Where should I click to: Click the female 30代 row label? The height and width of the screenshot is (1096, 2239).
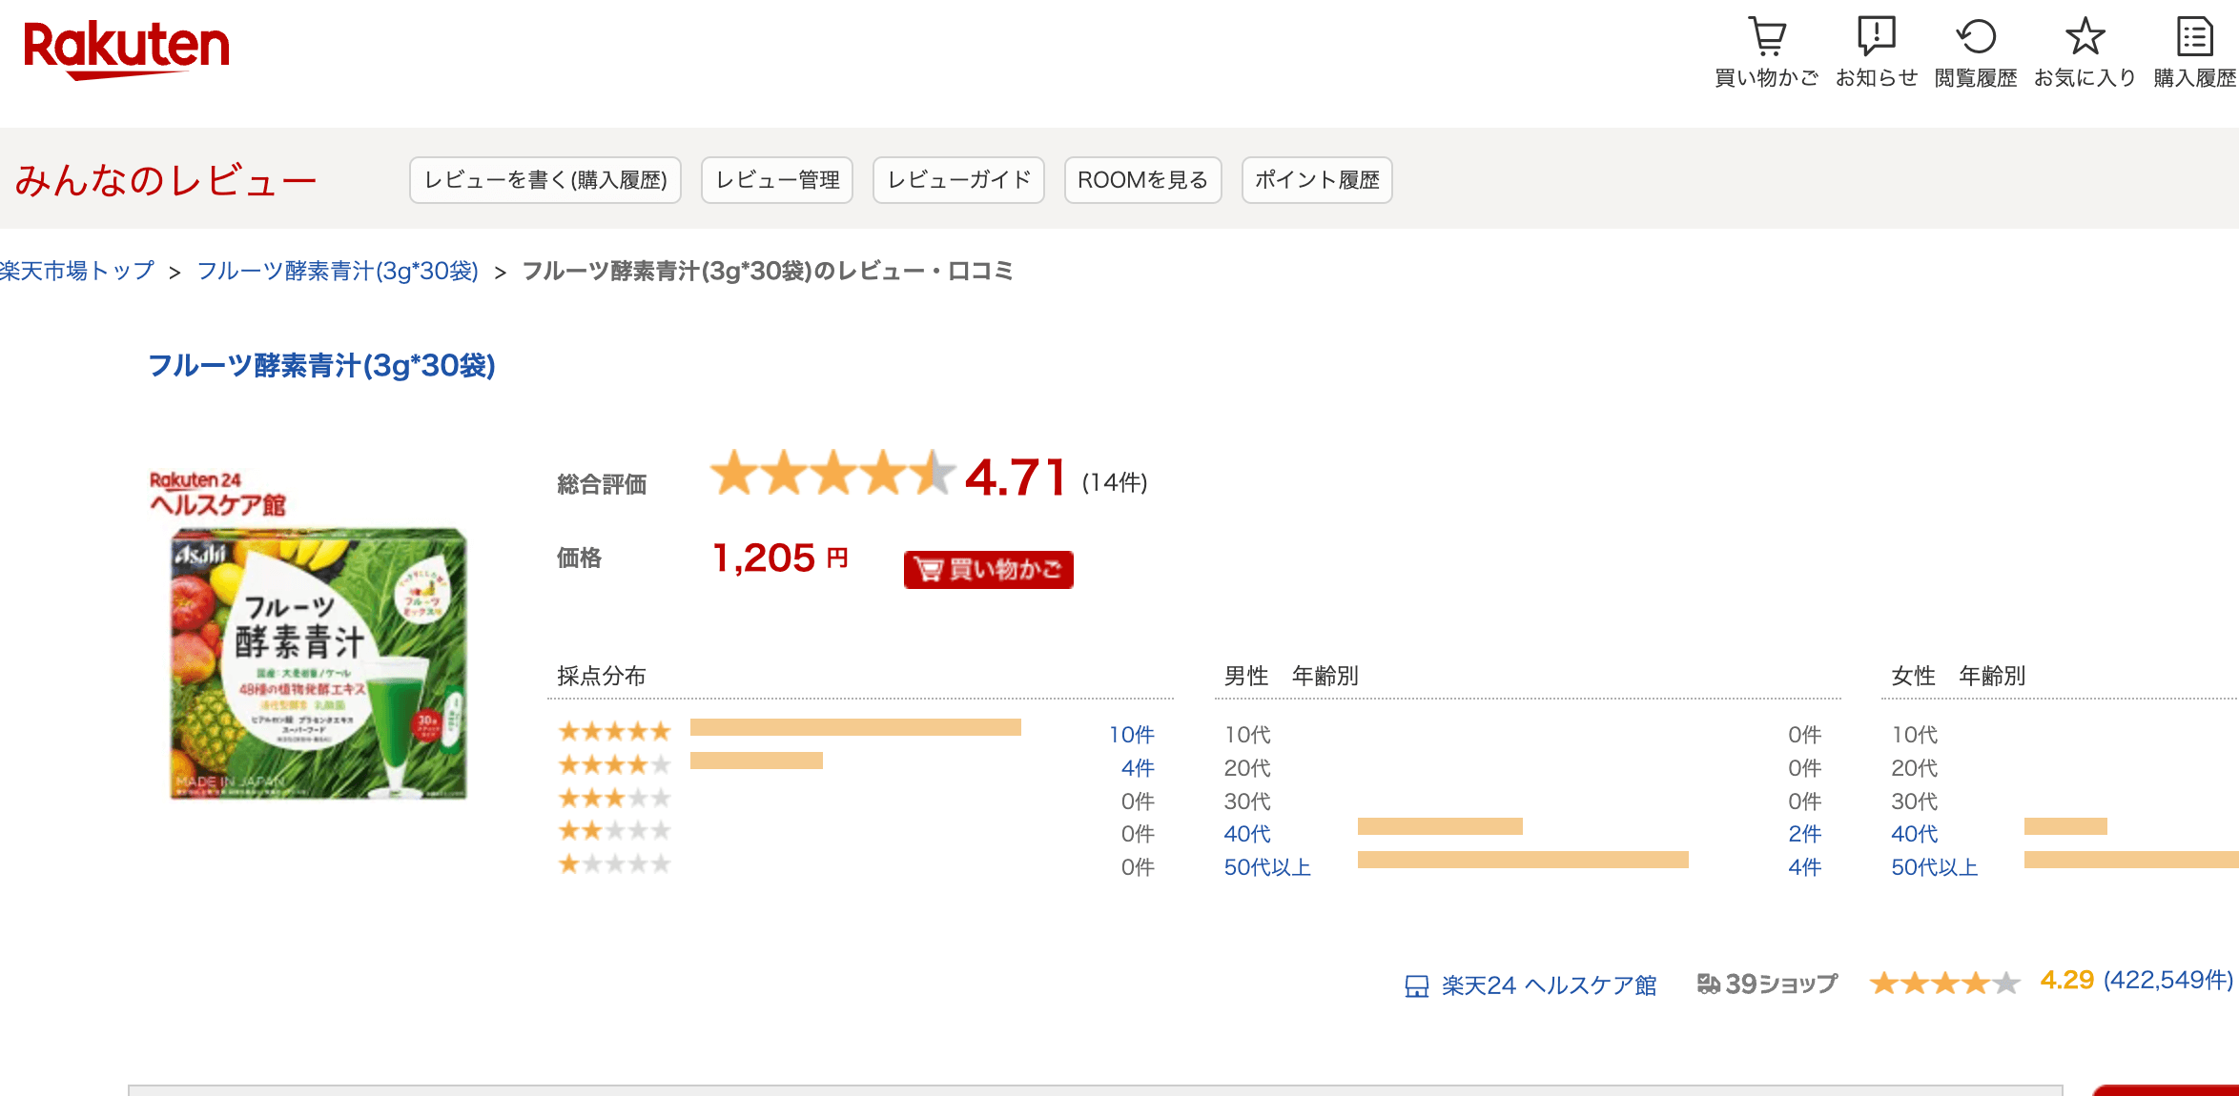1915,802
